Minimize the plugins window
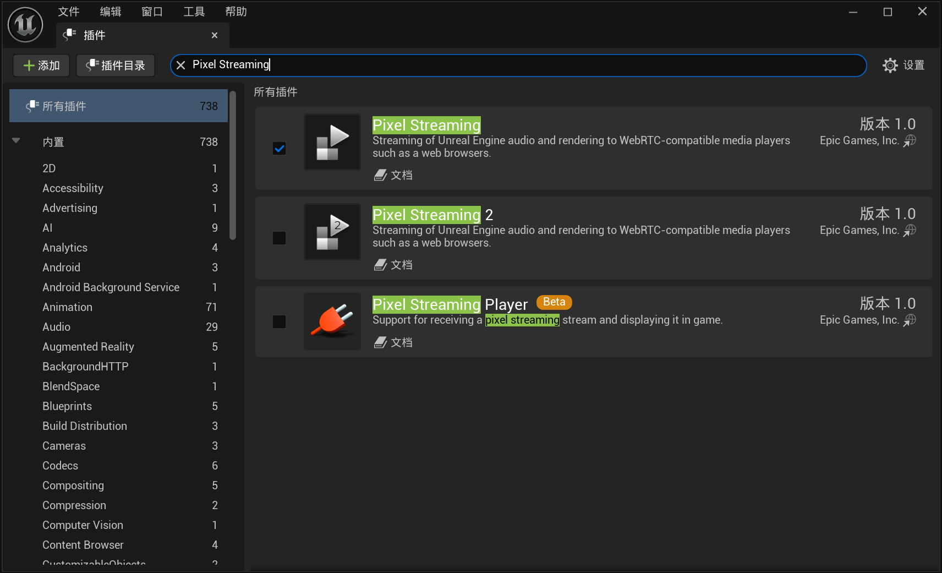Image resolution: width=942 pixels, height=573 pixels. coord(853,12)
